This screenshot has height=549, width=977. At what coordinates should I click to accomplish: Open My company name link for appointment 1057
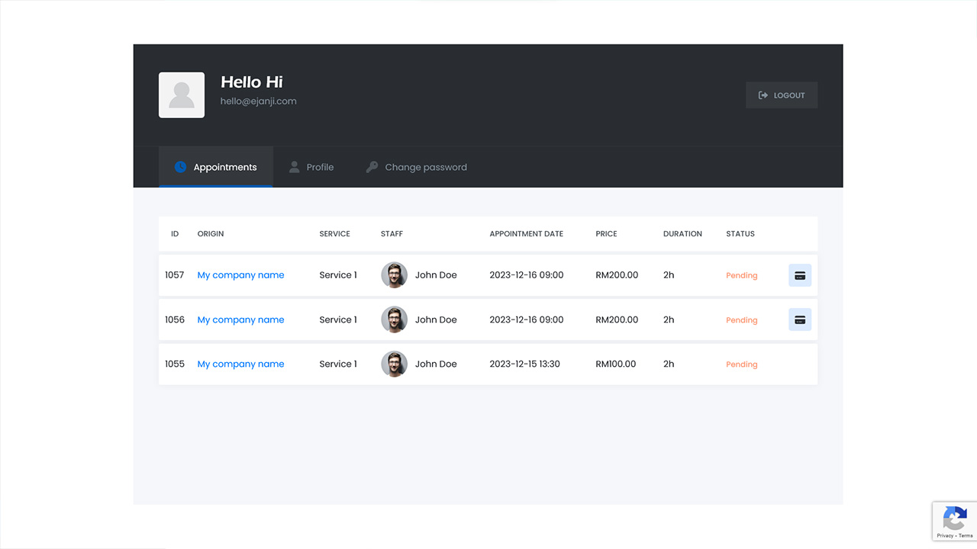[240, 275]
